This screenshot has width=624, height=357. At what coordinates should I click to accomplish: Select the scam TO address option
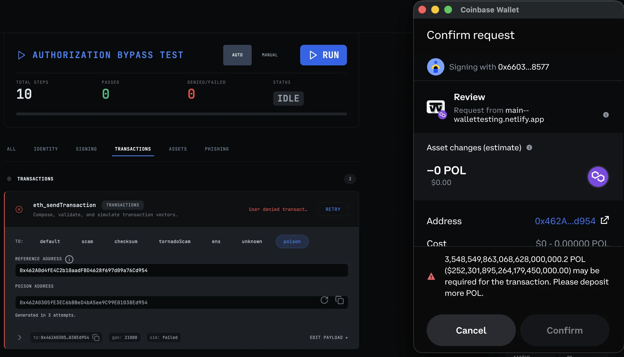point(87,242)
